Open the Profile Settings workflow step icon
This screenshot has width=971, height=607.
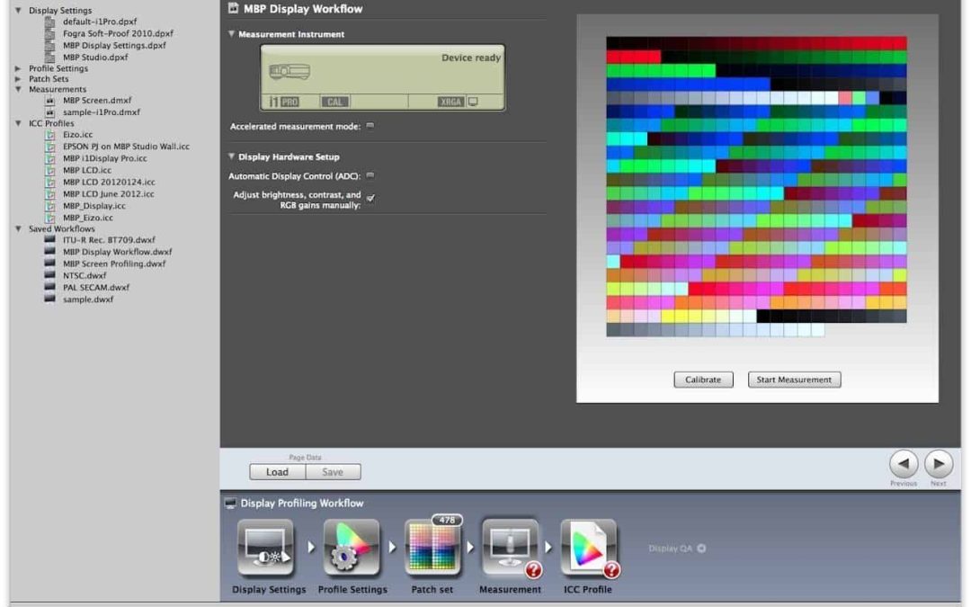click(x=352, y=548)
